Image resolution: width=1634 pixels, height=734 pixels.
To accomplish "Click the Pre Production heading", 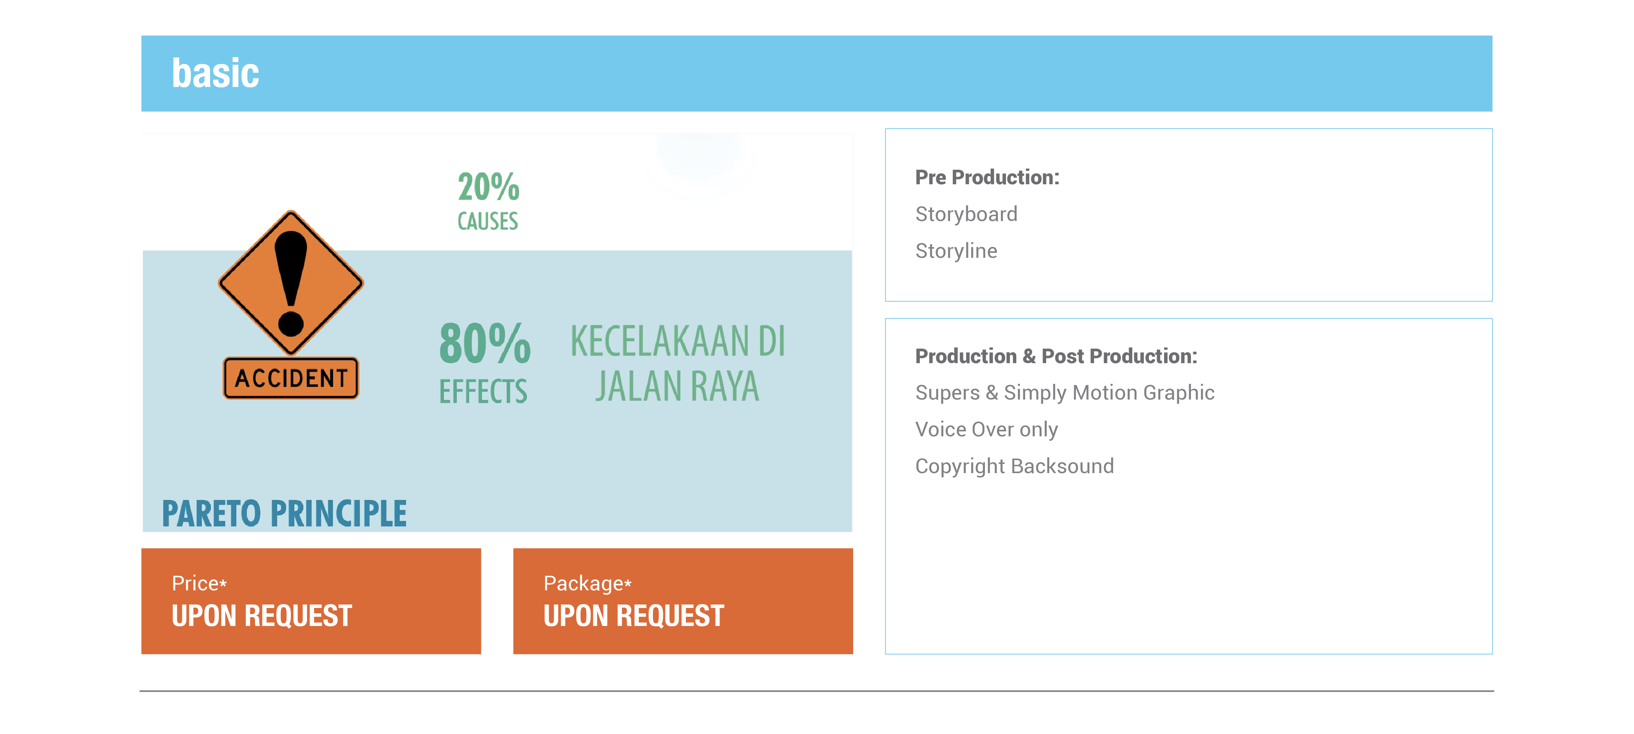I will pyautogui.click(x=987, y=178).
